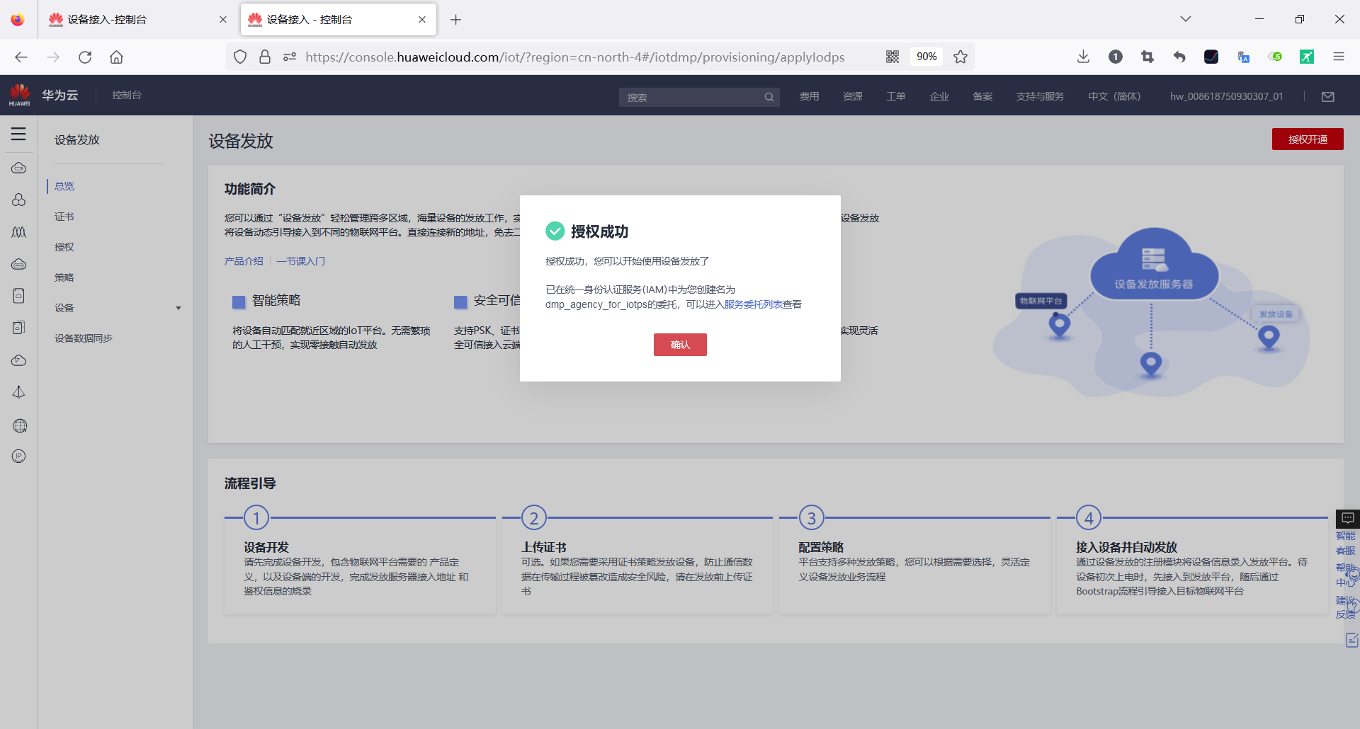
Task: Click the globe service icon in left sidebar
Action: click(x=20, y=425)
